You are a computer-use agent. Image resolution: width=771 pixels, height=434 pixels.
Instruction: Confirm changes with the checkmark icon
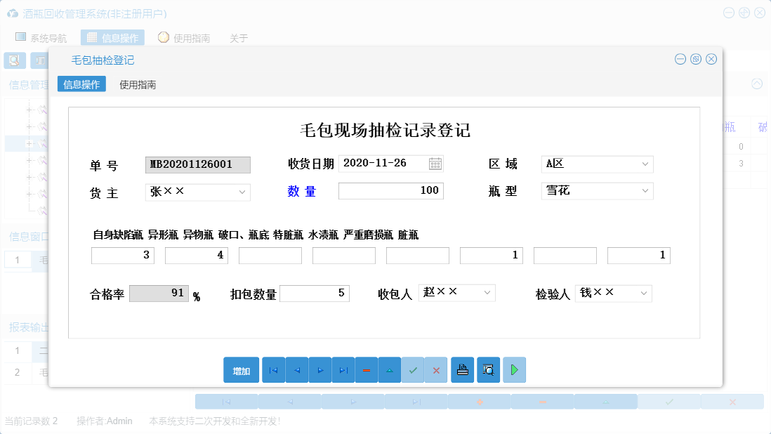pyautogui.click(x=413, y=370)
